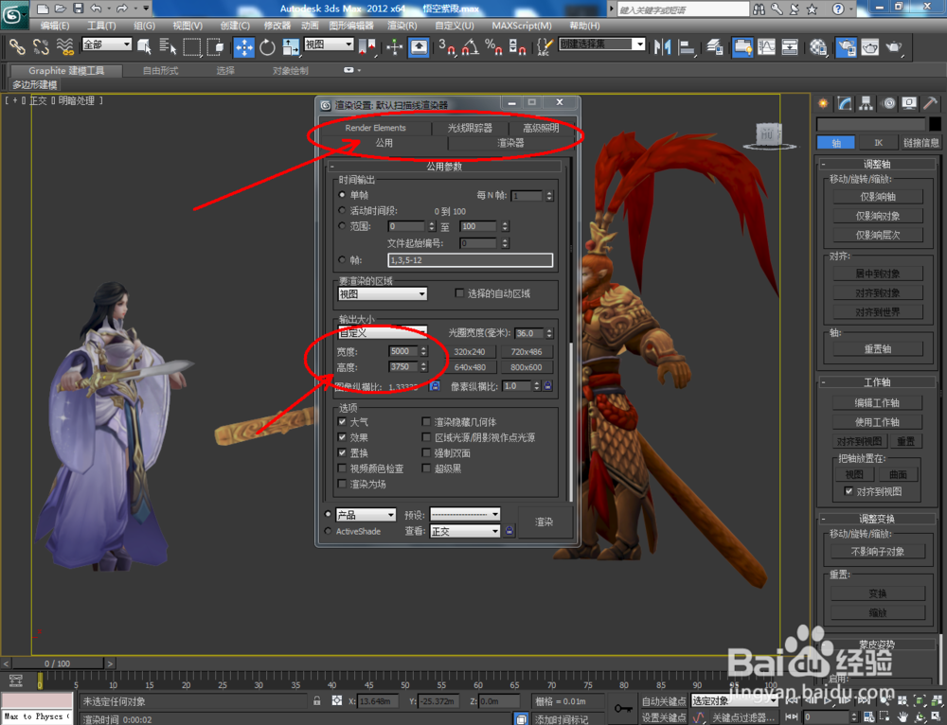Uncheck the 效果 option
This screenshot has width=947, height=725.
[343, 437]
